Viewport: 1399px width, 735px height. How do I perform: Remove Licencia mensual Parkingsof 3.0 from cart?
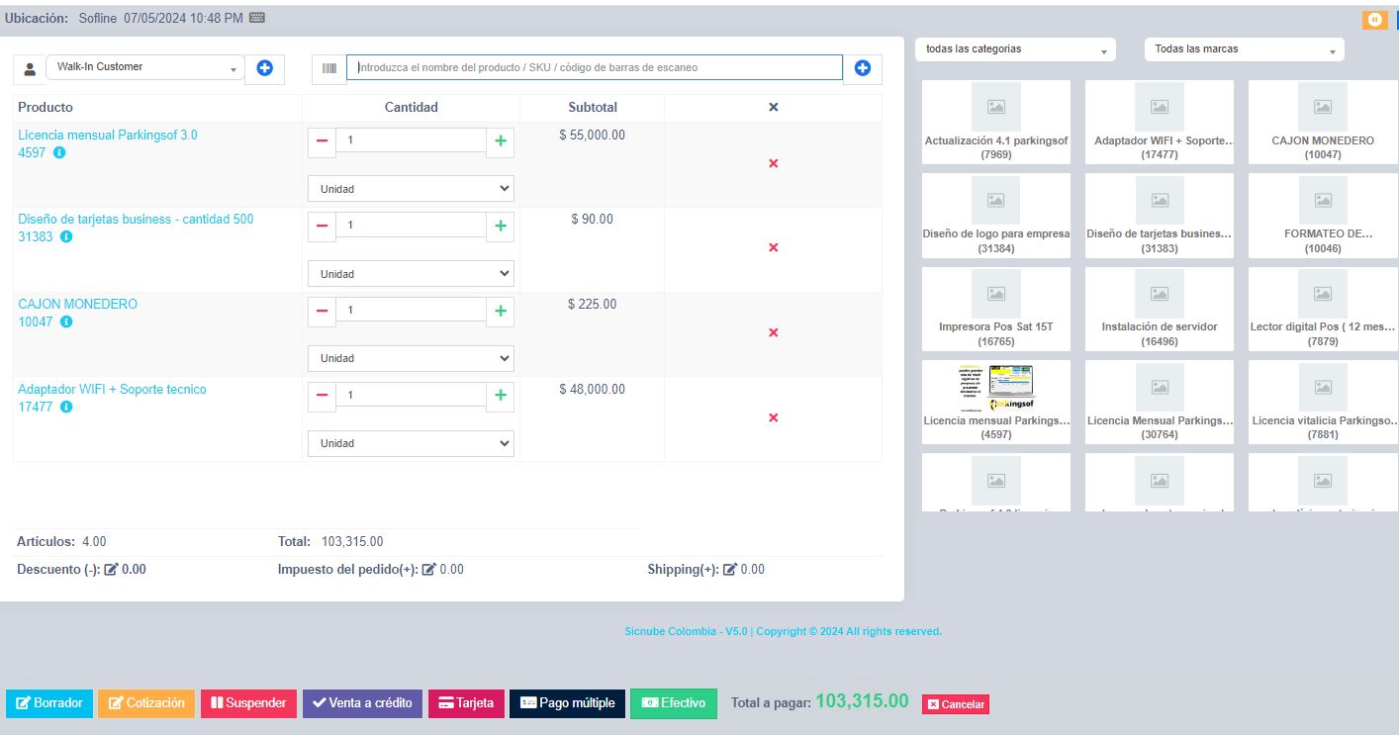(x=774, y=163)
